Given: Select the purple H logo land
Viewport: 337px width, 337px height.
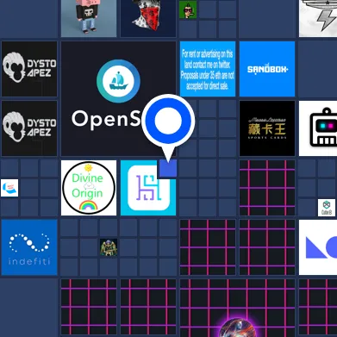Looking at the screenshot, I should click(148, 188).
